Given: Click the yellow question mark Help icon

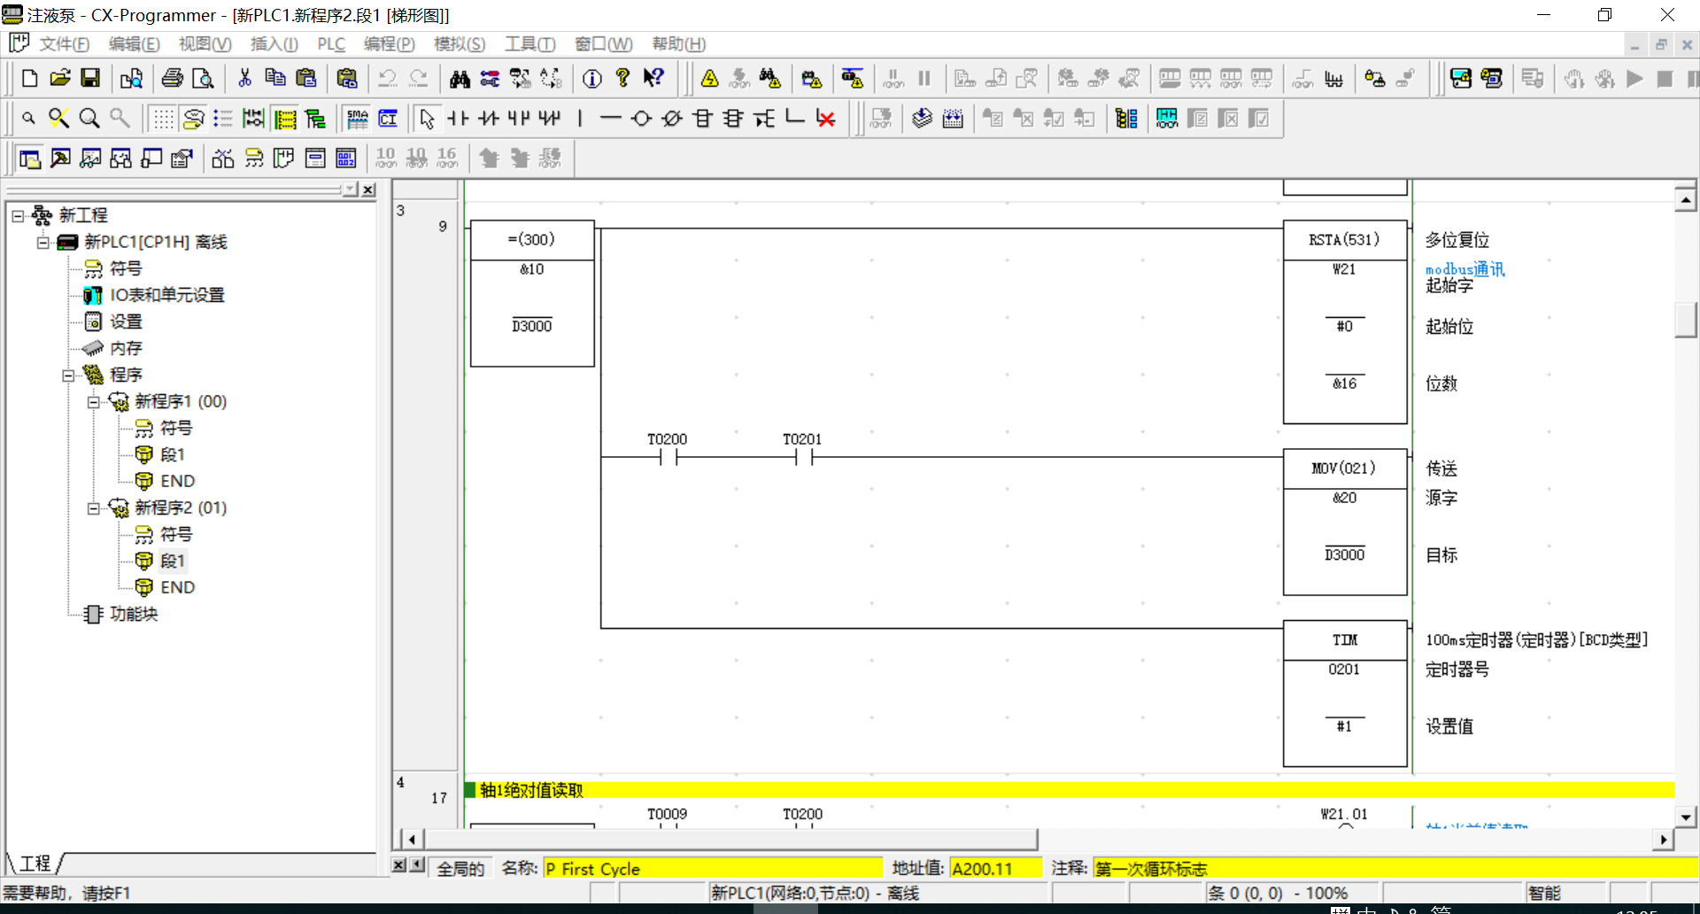Looking at the screenshot, I should (x=623, y=79).
